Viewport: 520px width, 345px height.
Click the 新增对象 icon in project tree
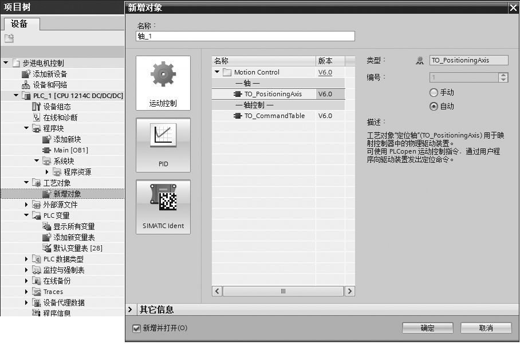coord(47,194)
